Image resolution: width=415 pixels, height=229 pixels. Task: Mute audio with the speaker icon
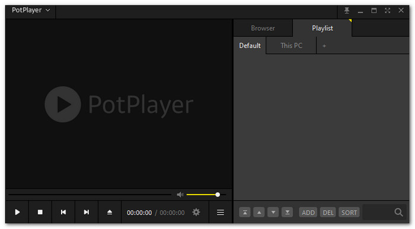[180, 195]
